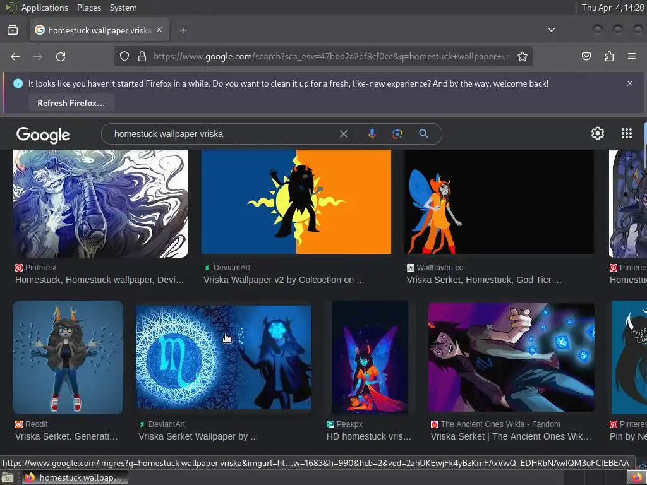Open the Extensions puzzle icon
This screenshot has width=647, height=485.
pos(609,56)
